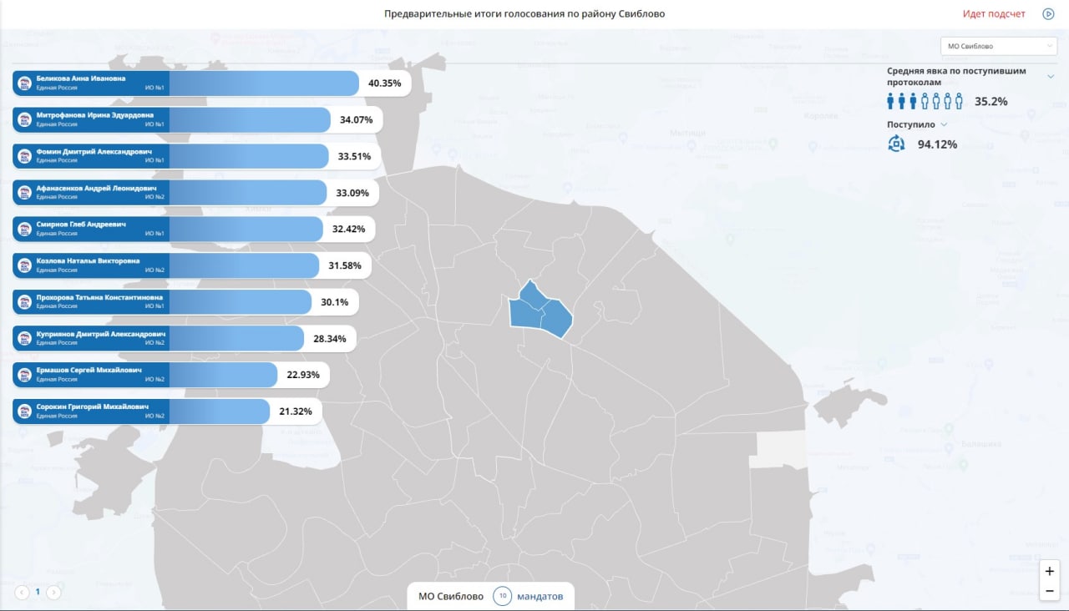This screenshot has width=1069, height=611.
Task: Select candidate Фомин Дмитрий Александрович row
Action: coord(197,156)
